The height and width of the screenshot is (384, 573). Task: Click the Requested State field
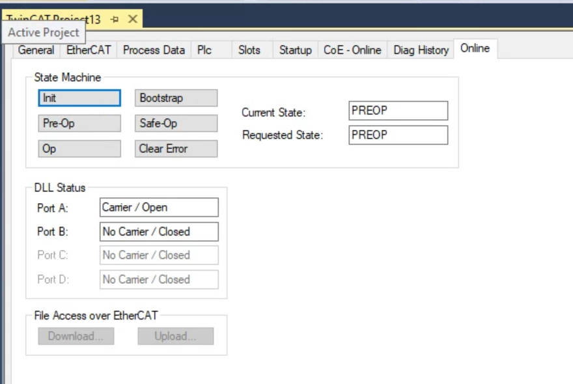coord(398,135)
